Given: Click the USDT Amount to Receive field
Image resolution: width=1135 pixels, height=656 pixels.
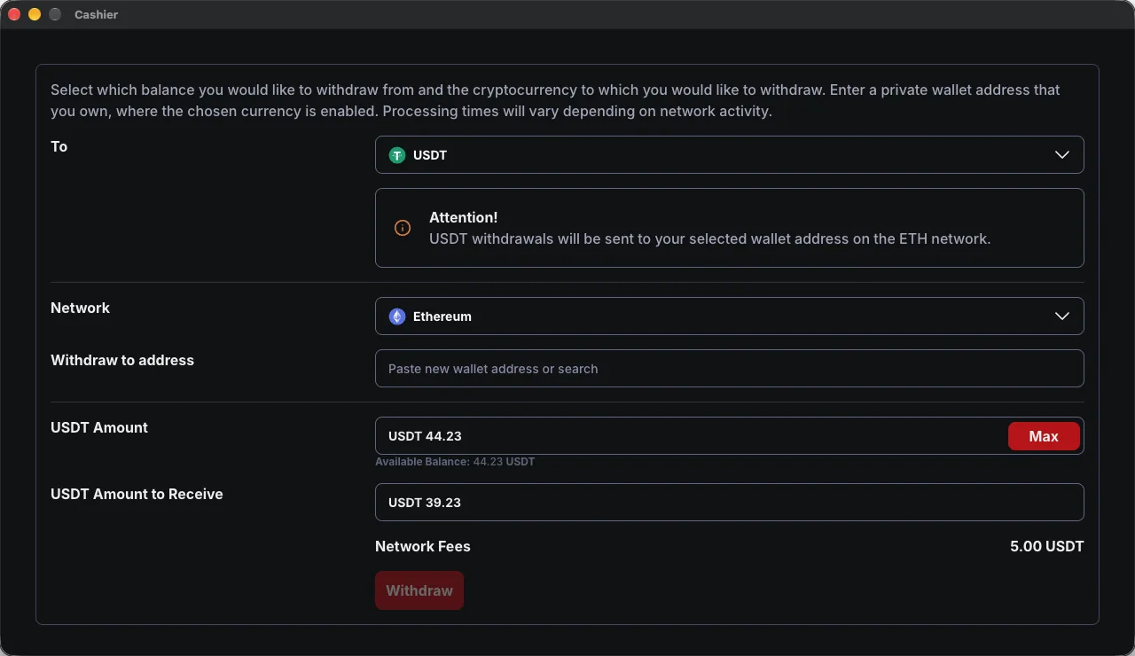Looking at the screenshot, I should point(729,503).
